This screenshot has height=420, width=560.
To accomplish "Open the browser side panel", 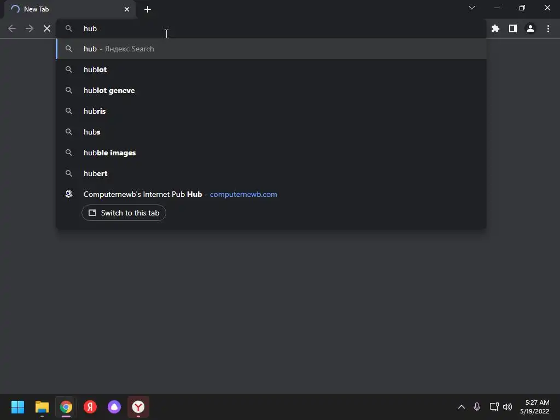I will (x=513, y=28).
